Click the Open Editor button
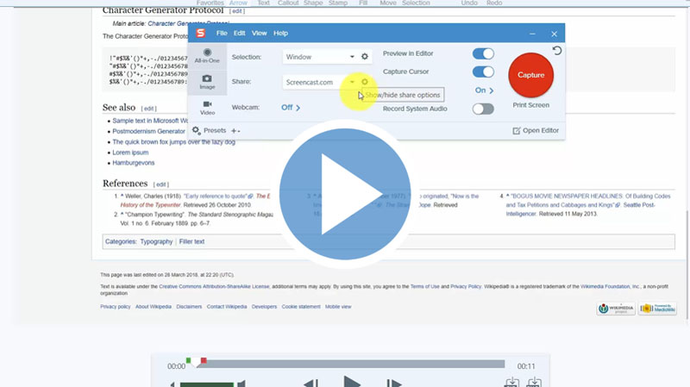Image resolution: width=690 pixels, height=387 pixels. (536, 131)
